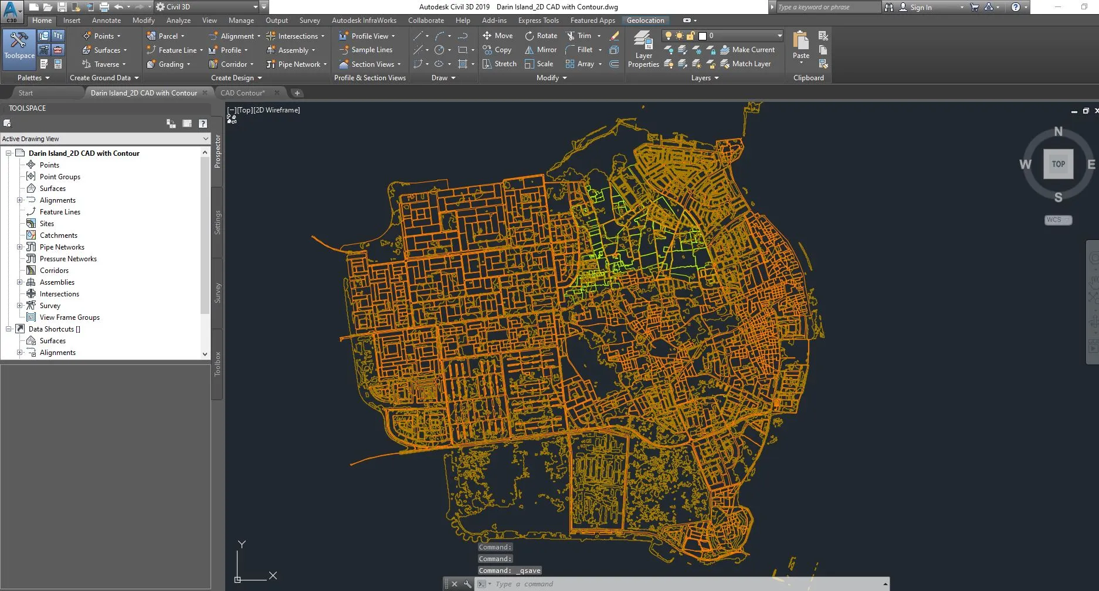Click the white layer color swatch
The image size is (1099, 591).
703,36
